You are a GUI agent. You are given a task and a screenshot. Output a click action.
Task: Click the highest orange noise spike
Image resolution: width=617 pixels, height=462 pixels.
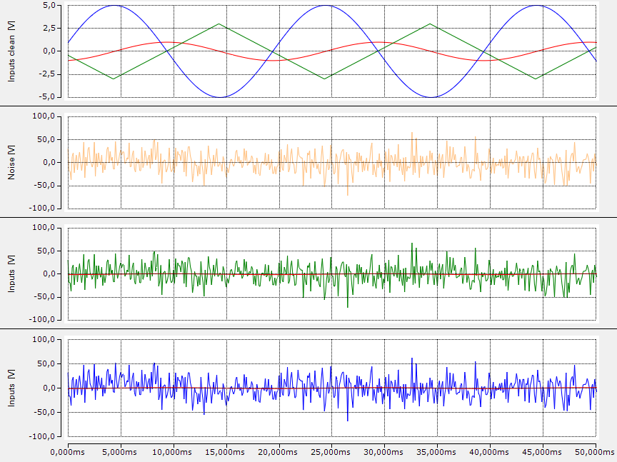pos(412,133)
